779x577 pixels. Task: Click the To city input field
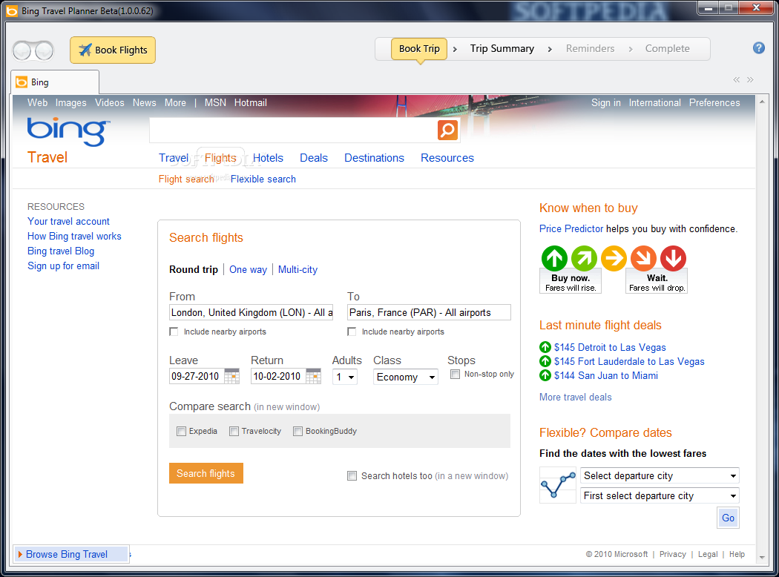pyautogui.click(x=429, y=312)
